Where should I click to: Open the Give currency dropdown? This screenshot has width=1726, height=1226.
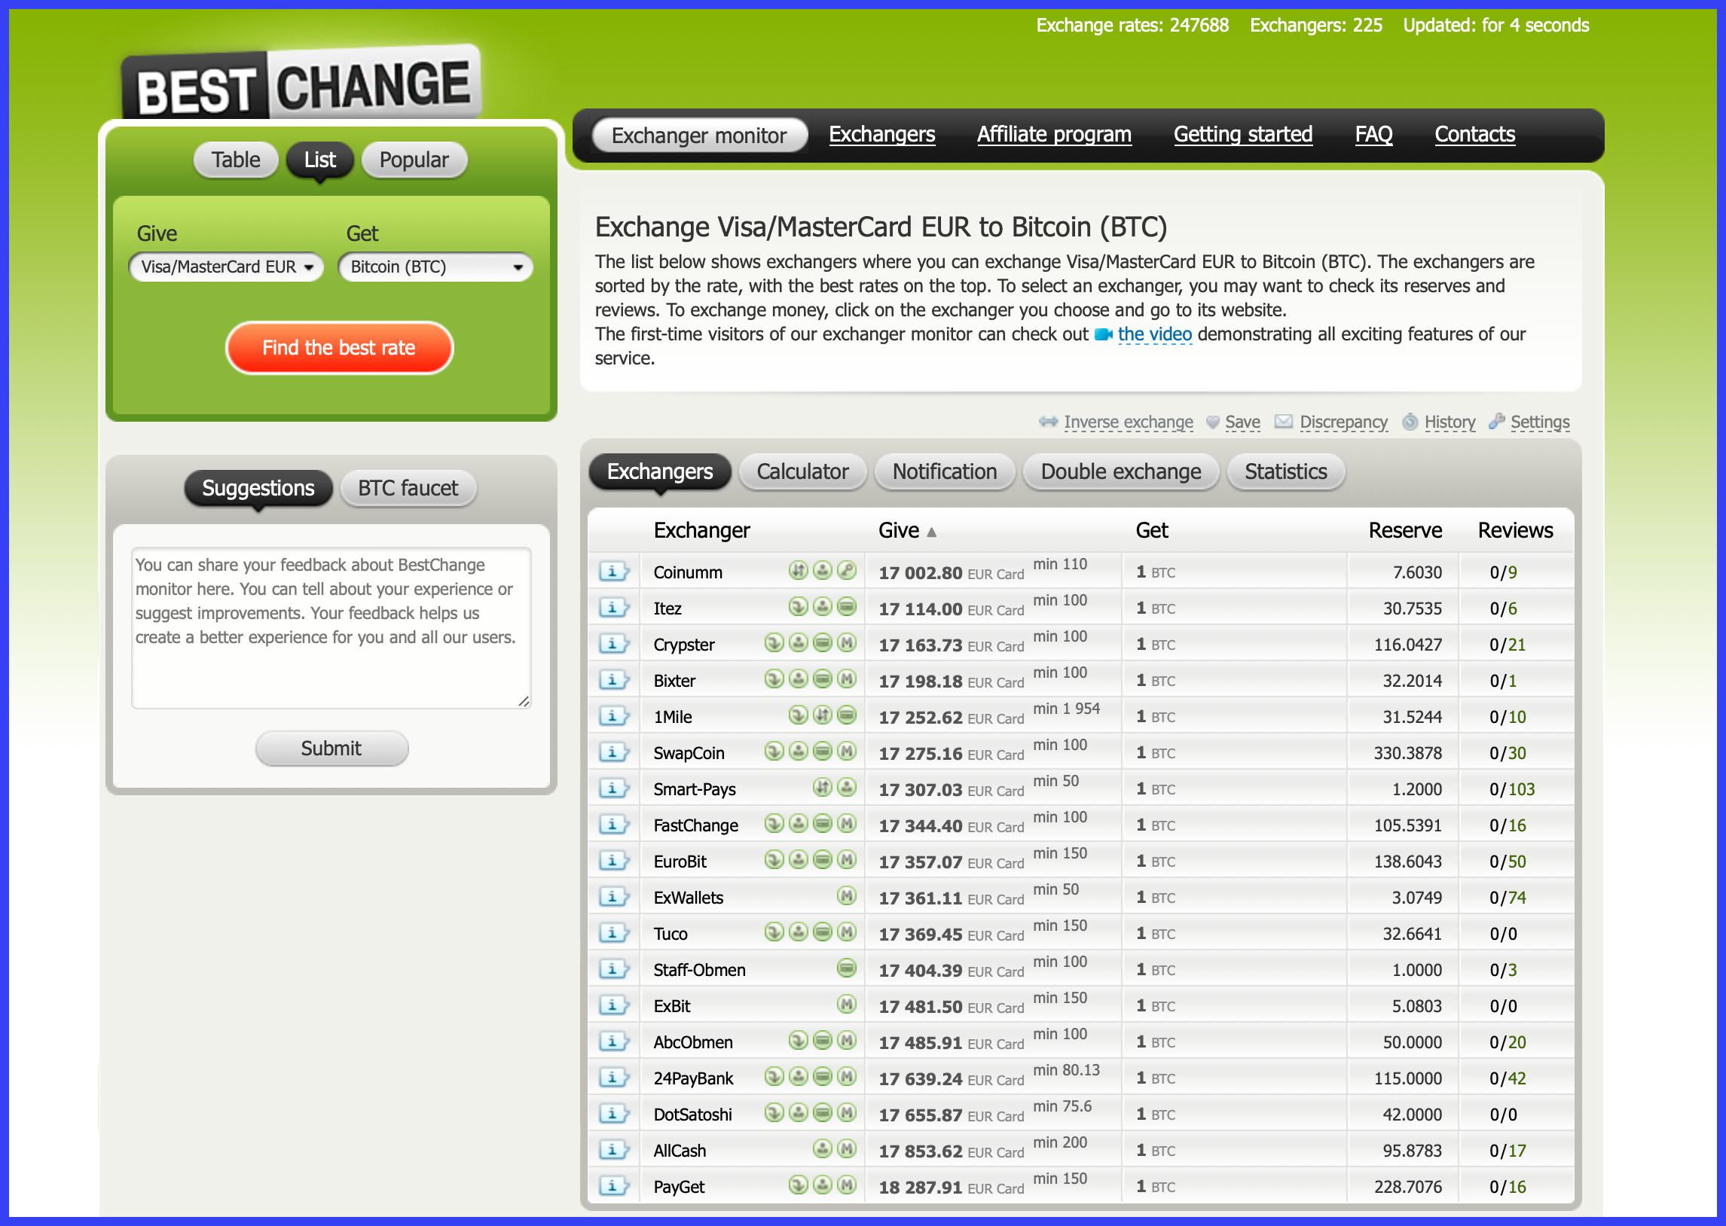(226, 267)
